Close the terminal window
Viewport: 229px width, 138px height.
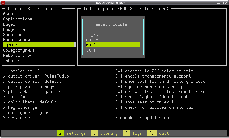[226, 3]
